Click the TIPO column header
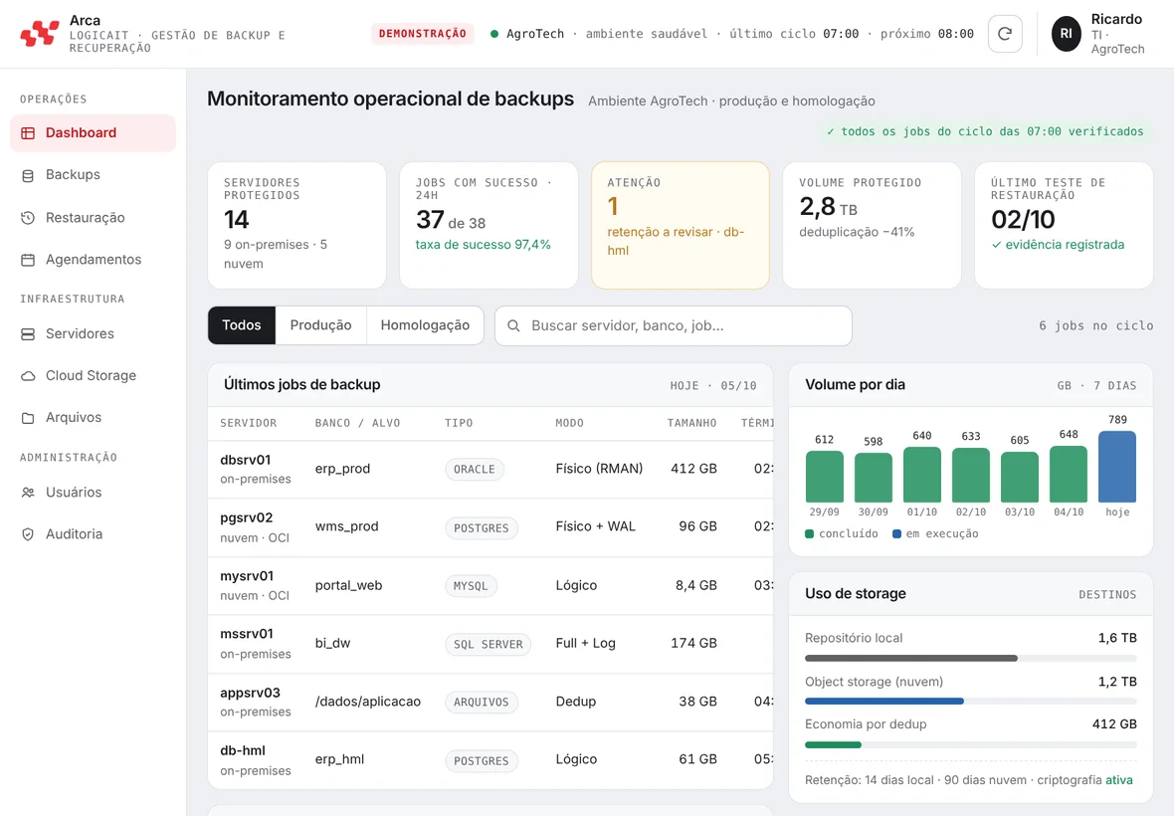1174x816 pixels. 459,423
